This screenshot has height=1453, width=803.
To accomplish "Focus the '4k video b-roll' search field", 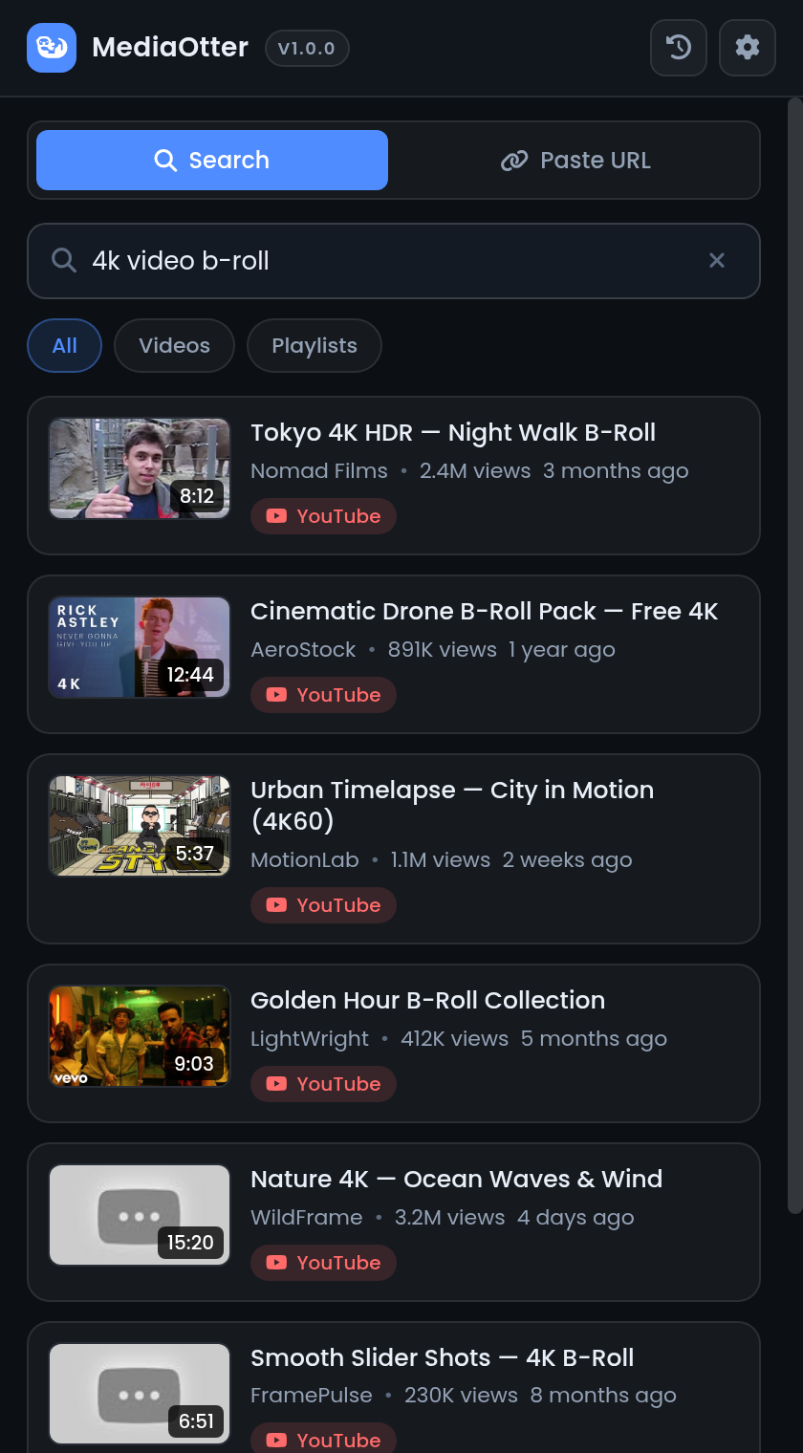I will [x=394, y=261].
